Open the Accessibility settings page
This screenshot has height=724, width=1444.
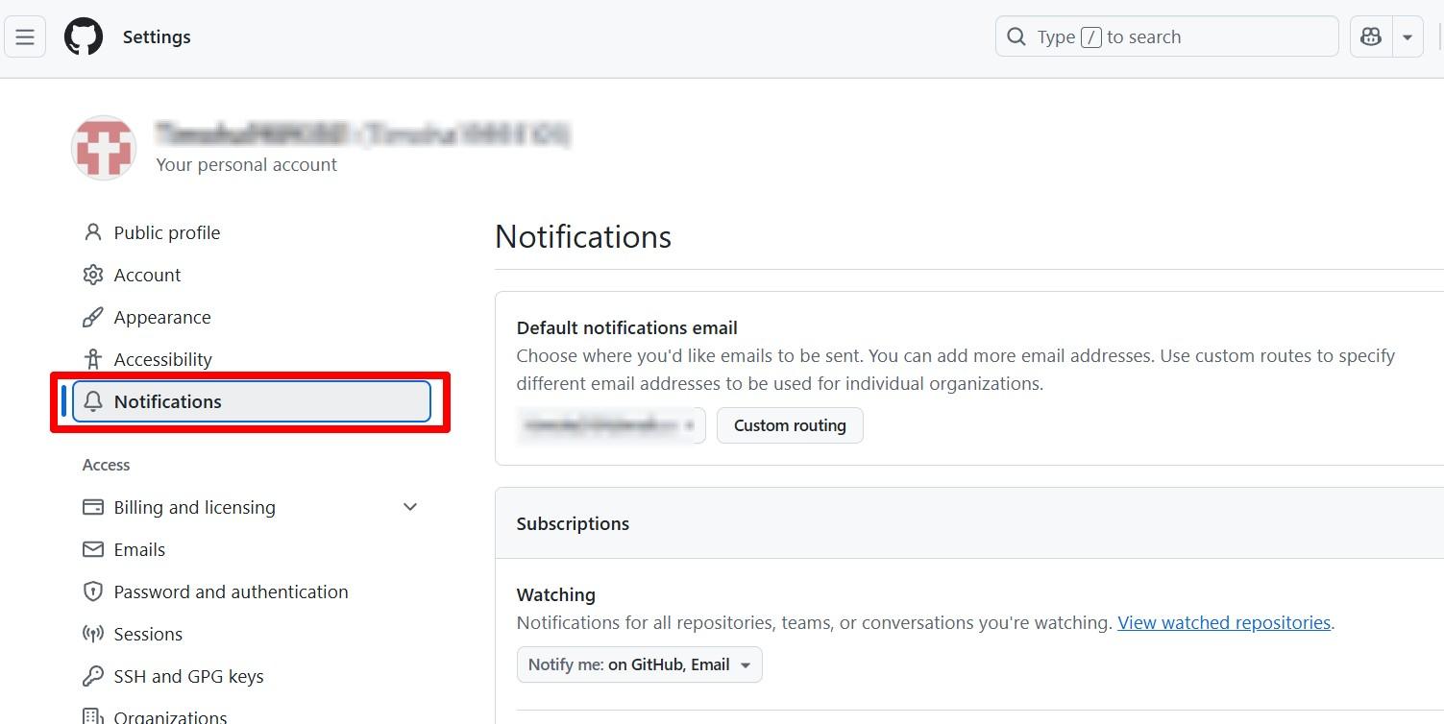[x=162, y=359]
